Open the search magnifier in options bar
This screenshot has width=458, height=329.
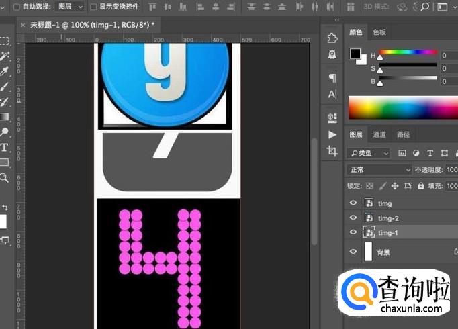pos(424,6)
